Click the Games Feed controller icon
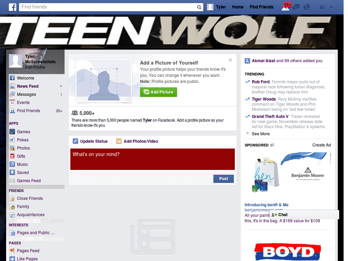The image size is (348, 261). click(x=12, y=181)
